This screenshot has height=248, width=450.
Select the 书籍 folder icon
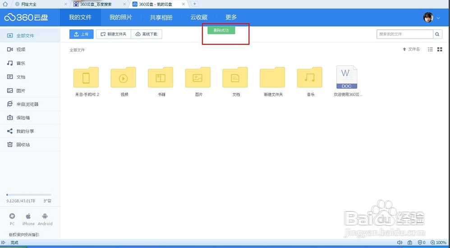(161, 77)
